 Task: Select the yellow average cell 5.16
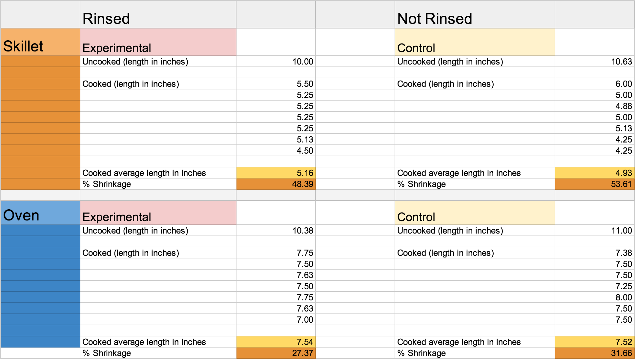276,173
